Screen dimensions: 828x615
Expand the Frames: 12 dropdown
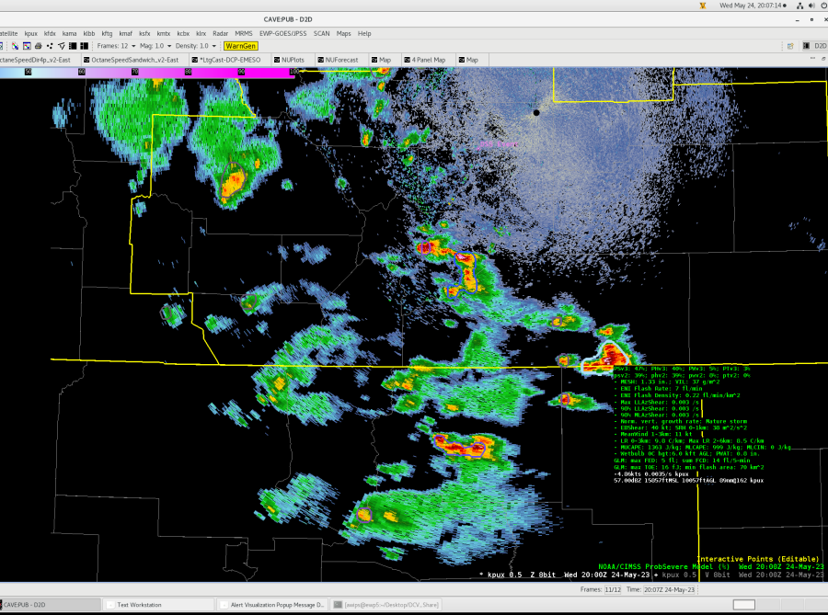[117, 45]
